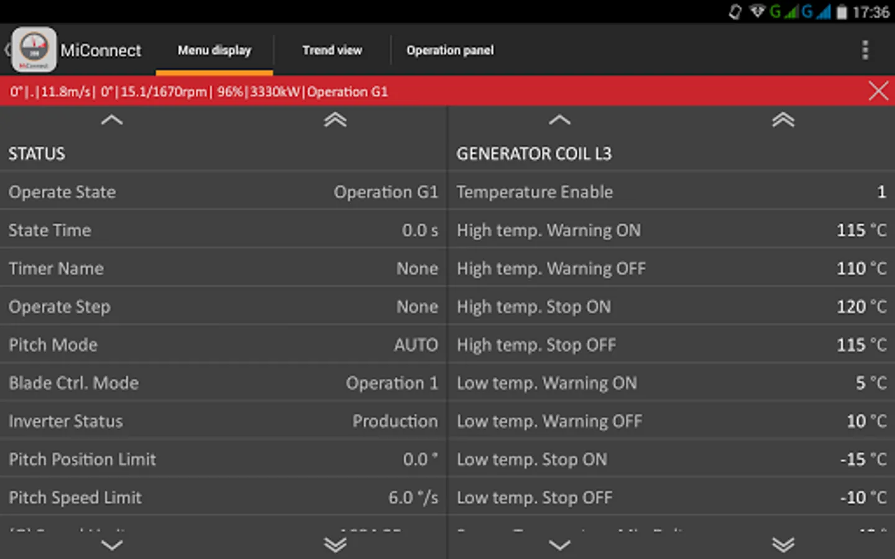The image size is (895, 559).
Task: Tap the Pitch Mode AUTO row
Action: (x=223, y=345)
